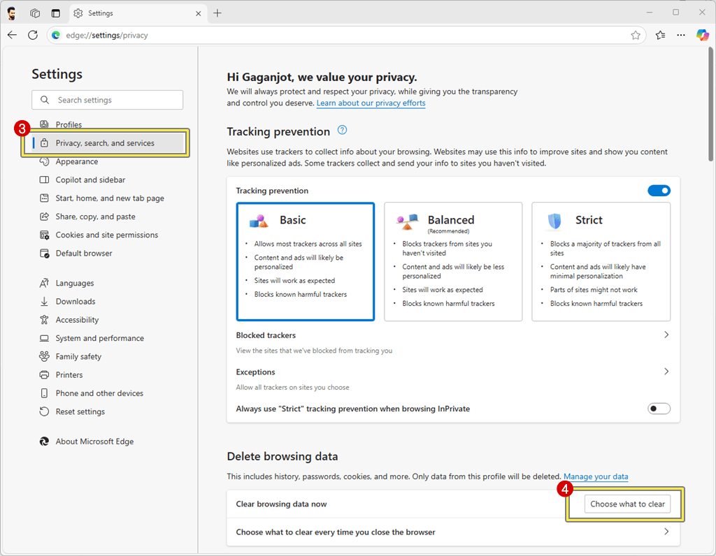
Task: Click the profile avatar icon in title bar
Action: click(12, 13)
